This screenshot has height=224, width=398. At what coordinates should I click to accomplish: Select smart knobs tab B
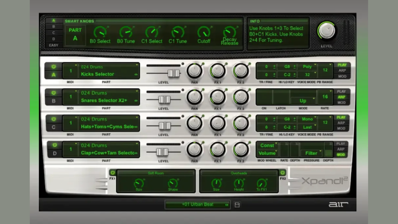click(x=54, y=26)
